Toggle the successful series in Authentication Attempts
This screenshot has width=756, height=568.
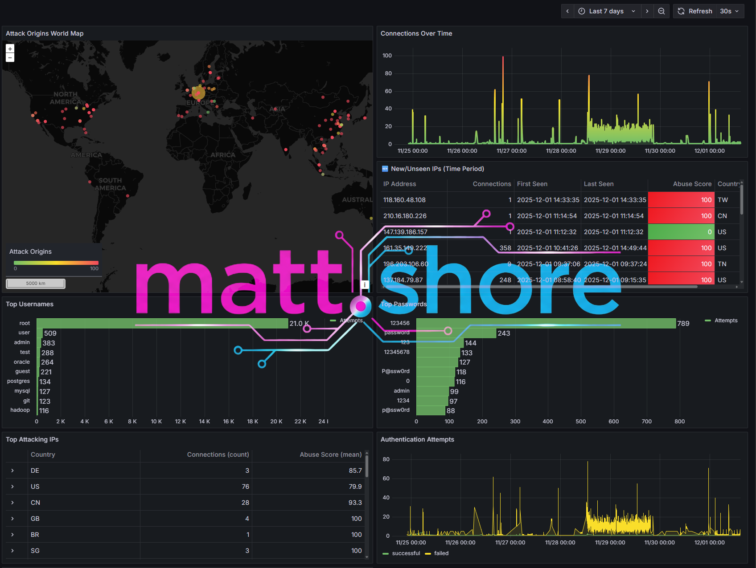[x=406, y=553]
